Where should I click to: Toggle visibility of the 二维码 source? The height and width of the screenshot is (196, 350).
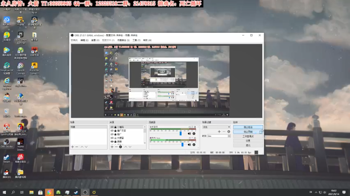coord(112,127)
